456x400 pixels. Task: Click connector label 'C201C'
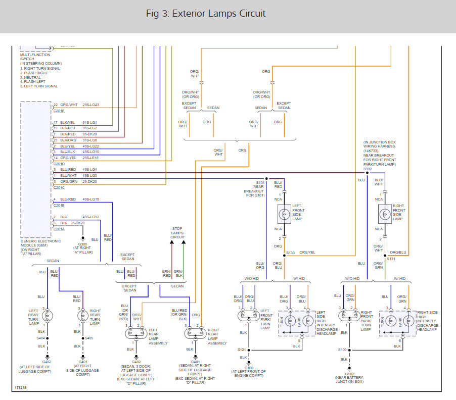(59, 188)
